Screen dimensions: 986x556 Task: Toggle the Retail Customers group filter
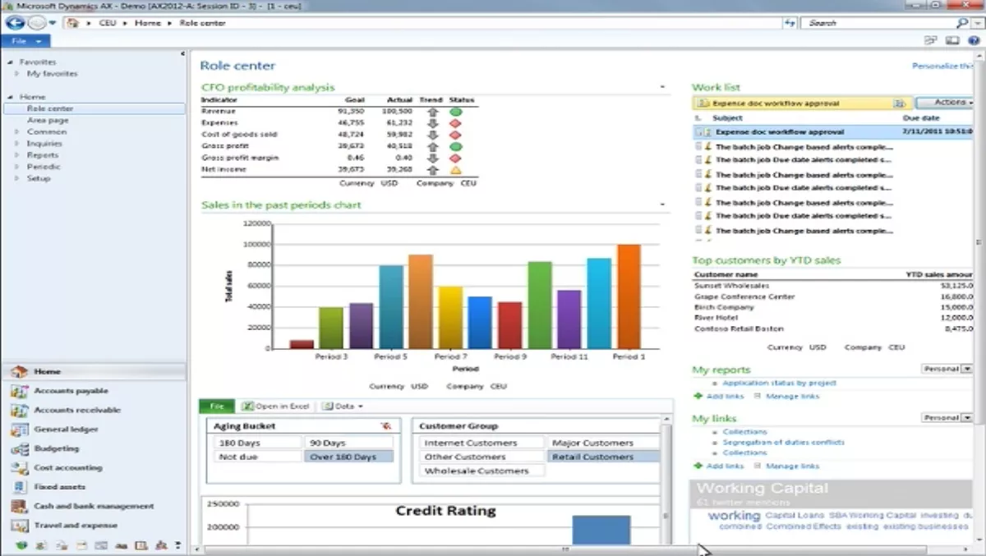pos(603,457)
